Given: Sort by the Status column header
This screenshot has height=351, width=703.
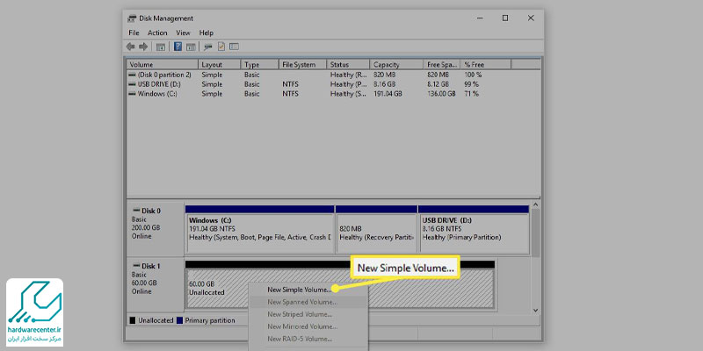Looking at the screenshot, I should click(348, 64).
